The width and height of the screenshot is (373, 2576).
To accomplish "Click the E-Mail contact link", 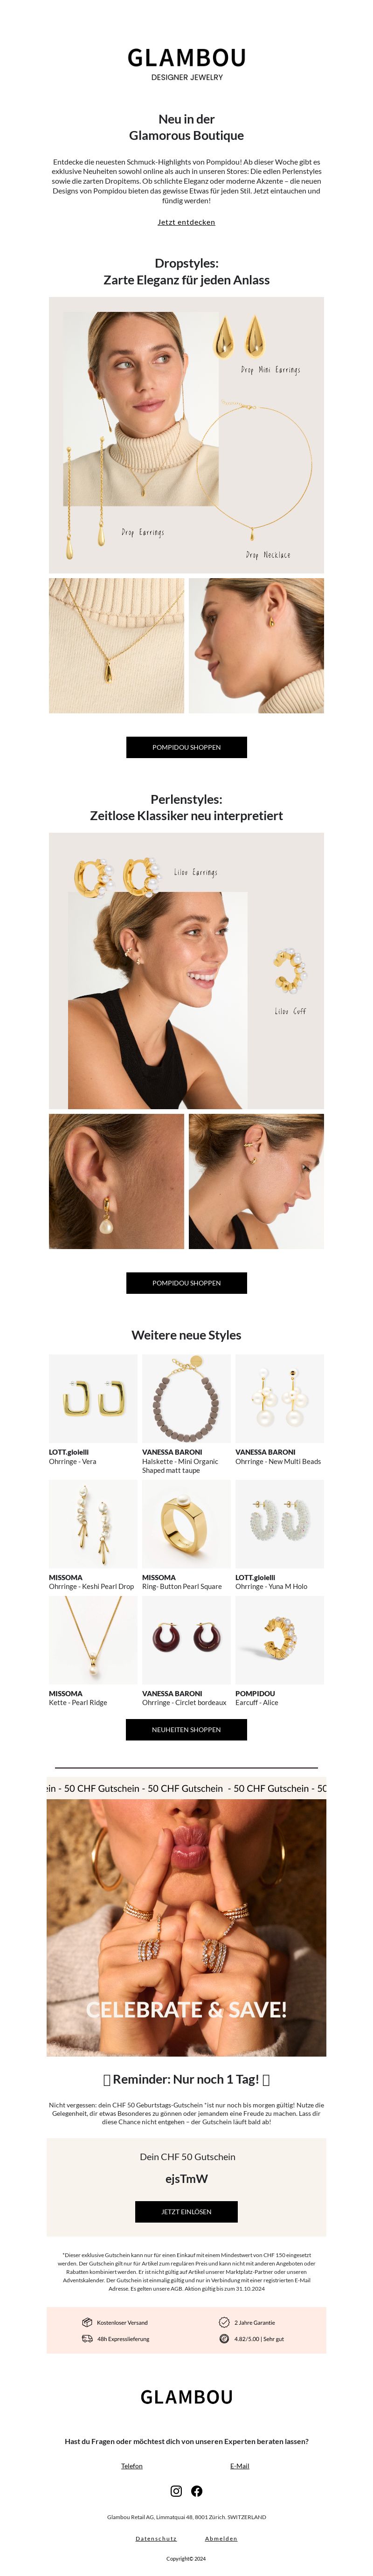I will (x=240, y=2466).
